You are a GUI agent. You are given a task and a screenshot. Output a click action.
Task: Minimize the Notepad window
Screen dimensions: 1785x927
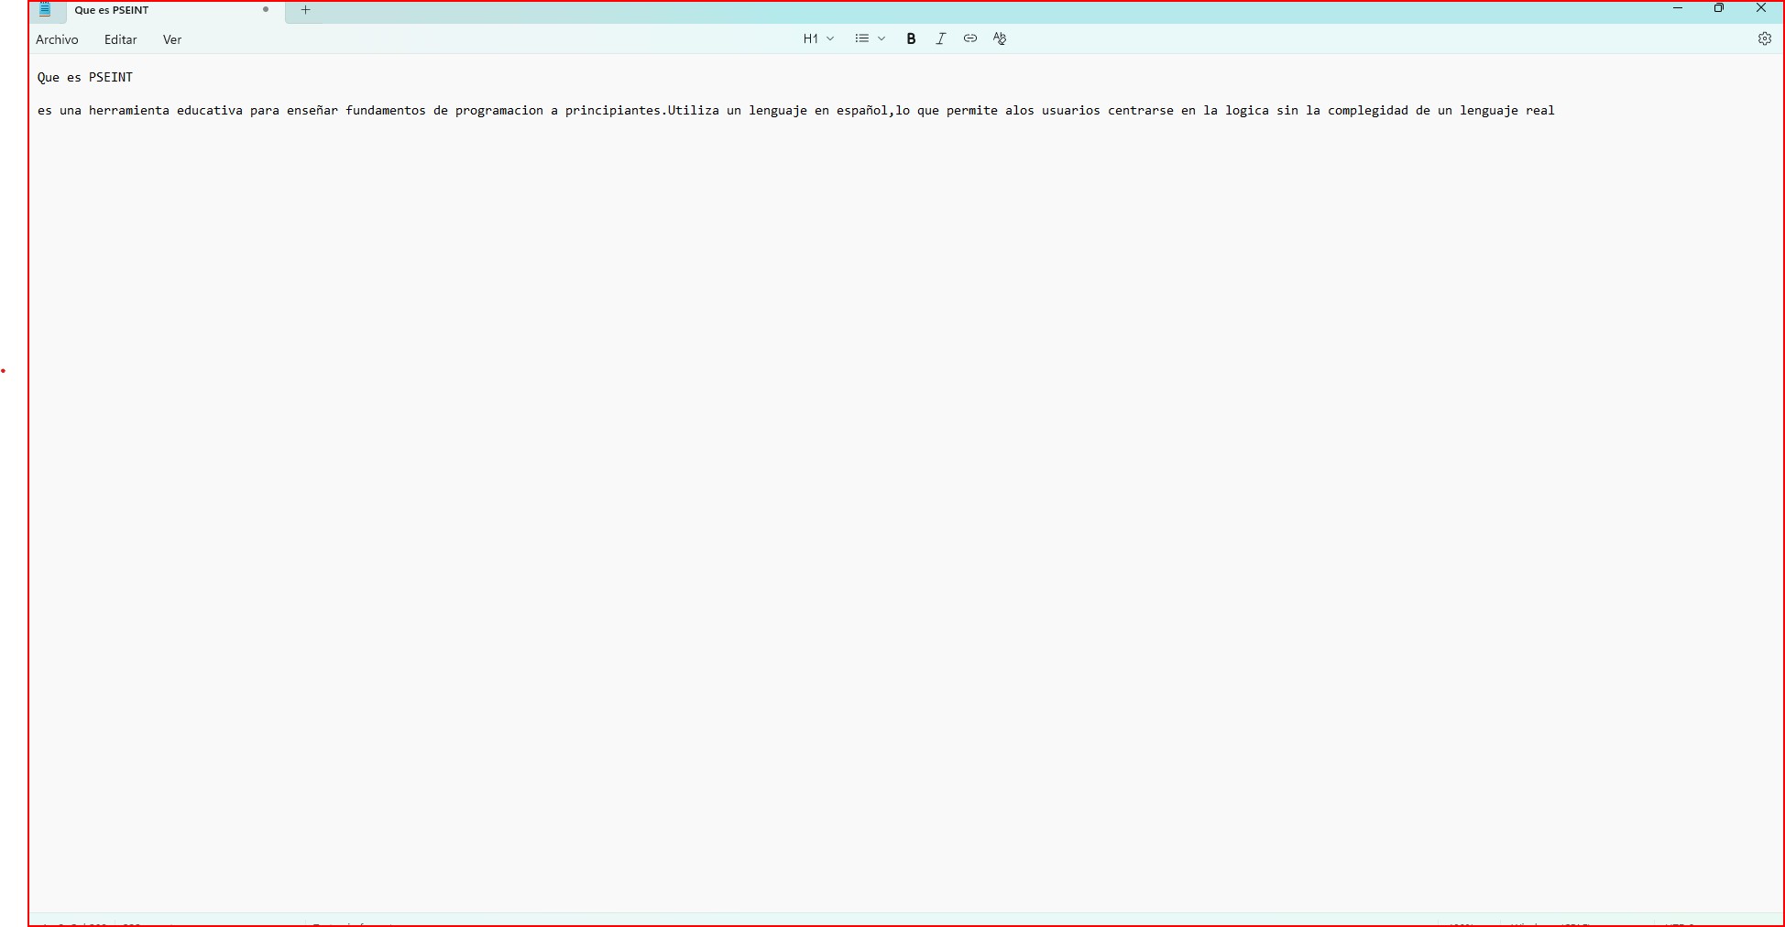click(1678, 8)
